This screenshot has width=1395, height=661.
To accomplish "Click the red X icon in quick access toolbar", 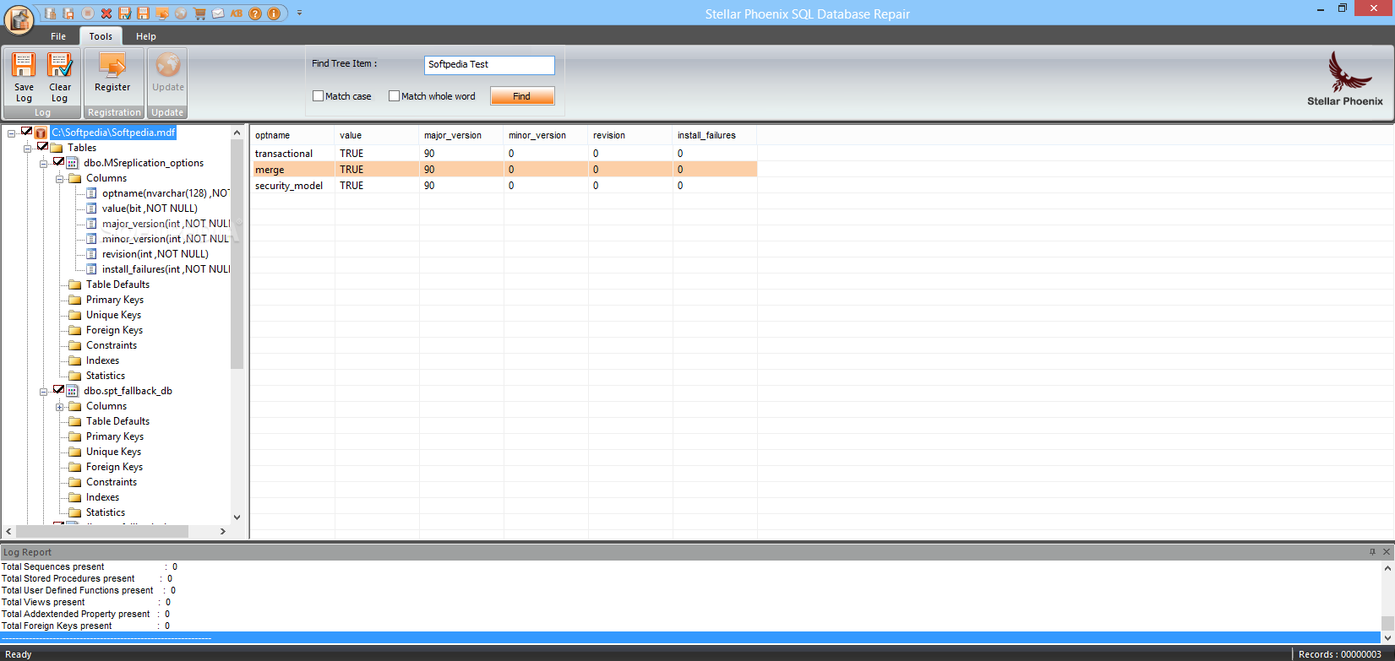I will tap(106, 14).
